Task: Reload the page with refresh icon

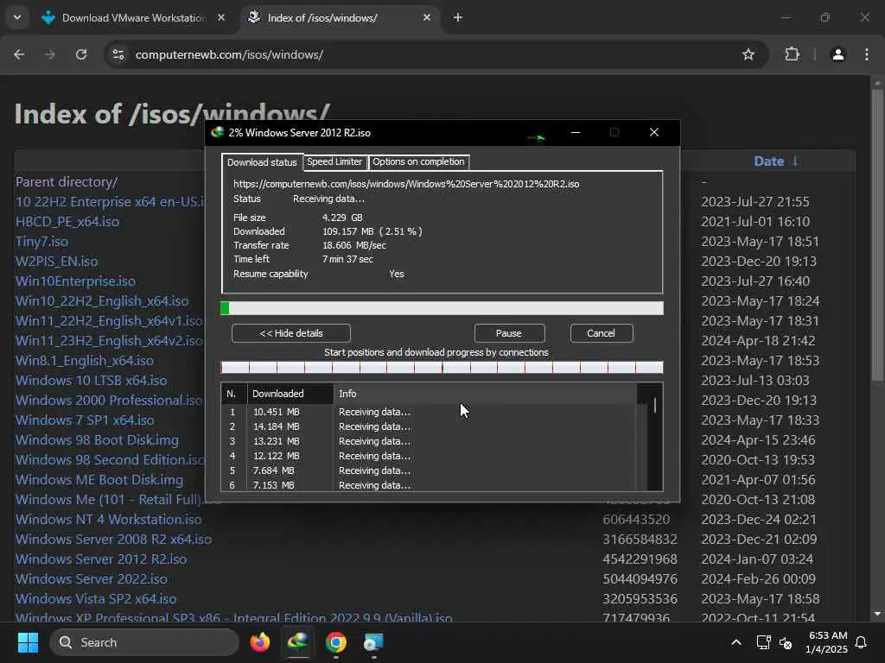Action: pos(81,54)
